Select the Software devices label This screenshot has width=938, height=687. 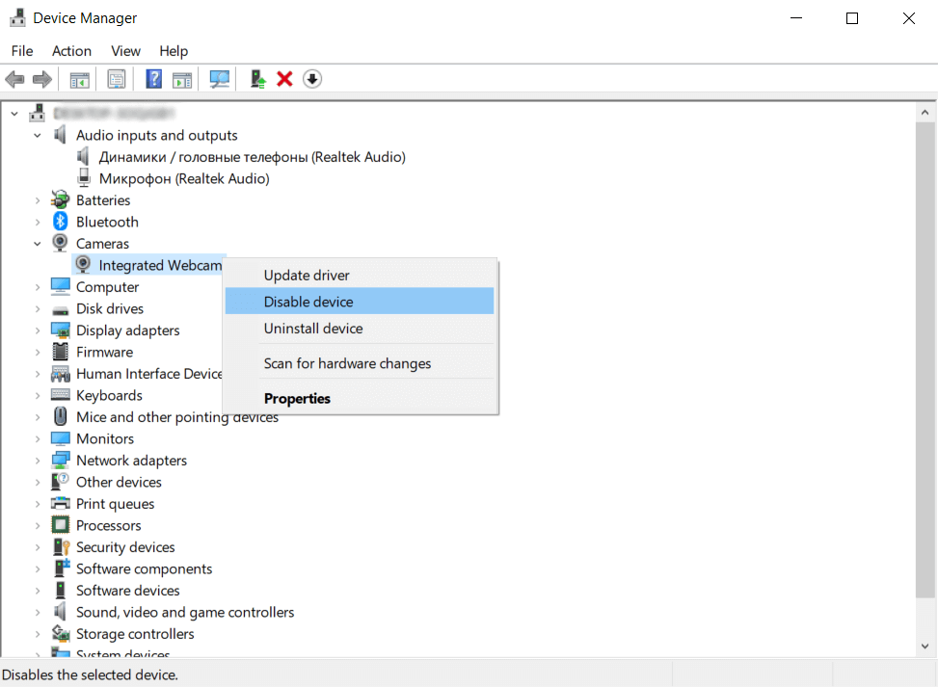point(127,590)
